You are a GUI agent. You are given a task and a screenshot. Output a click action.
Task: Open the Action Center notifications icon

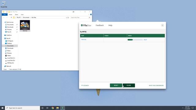pyautogui.click(x=193, y=108)
